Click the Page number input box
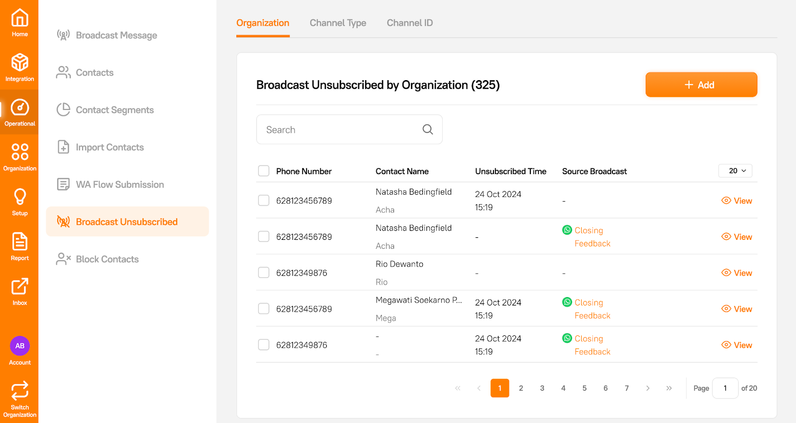 [725, 388]
